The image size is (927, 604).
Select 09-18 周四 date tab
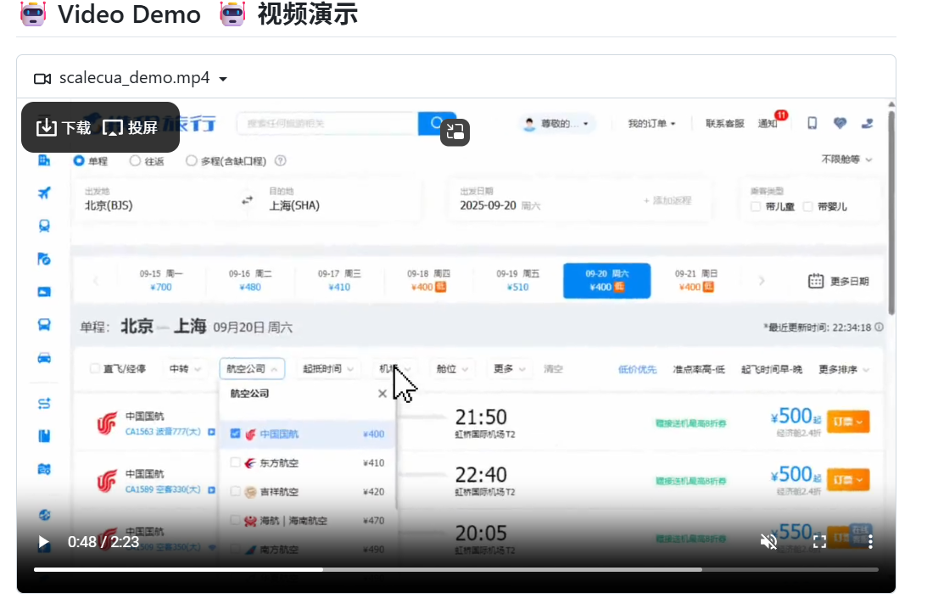click(428, 281)
